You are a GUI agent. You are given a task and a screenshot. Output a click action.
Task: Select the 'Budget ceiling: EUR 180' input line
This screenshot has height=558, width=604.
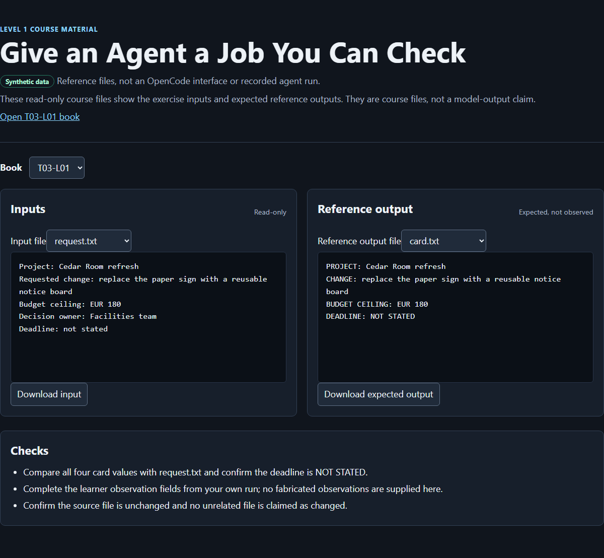point(70,304)
